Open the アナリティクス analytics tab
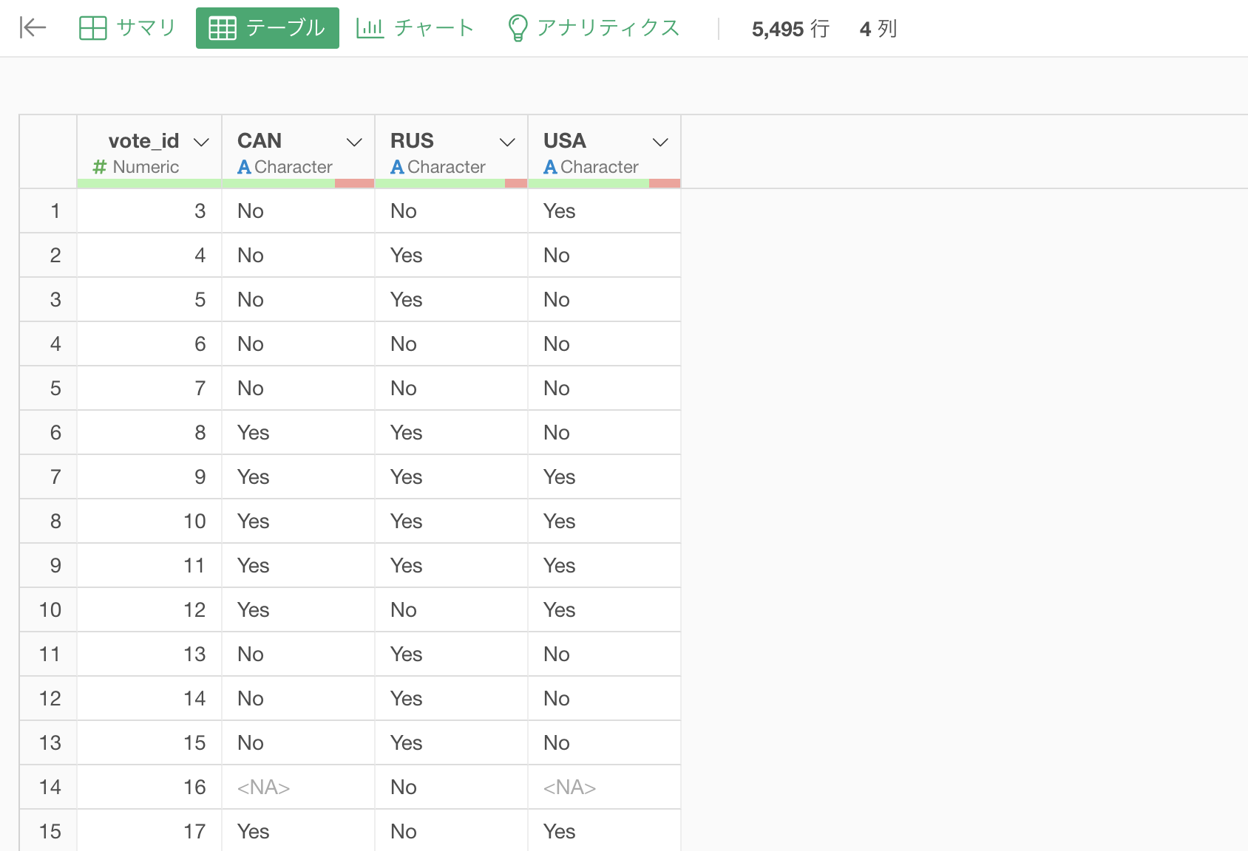 coord(594,28)
